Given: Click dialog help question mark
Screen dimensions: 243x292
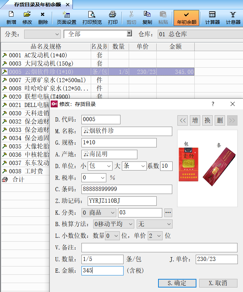Looking at the screenshot, I should [213, 104].
